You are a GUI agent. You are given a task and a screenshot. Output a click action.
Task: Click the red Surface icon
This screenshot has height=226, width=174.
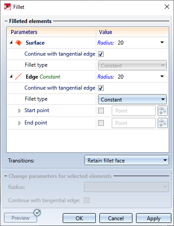pos(19,43)
